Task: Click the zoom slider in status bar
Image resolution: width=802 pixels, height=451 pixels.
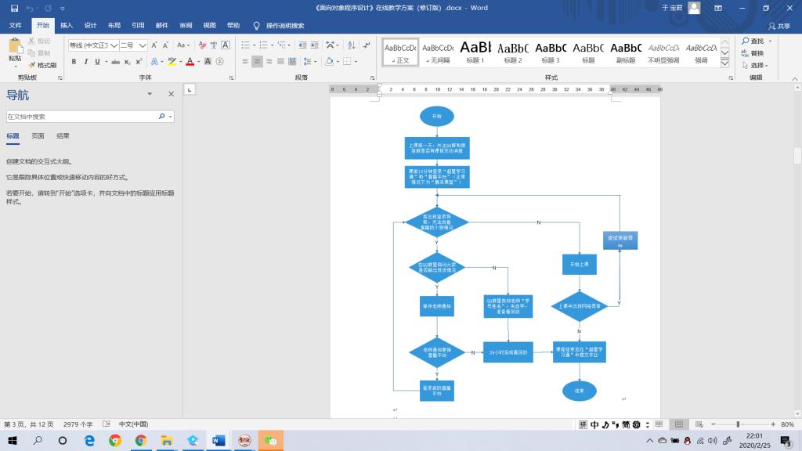Action: point(737,424)
